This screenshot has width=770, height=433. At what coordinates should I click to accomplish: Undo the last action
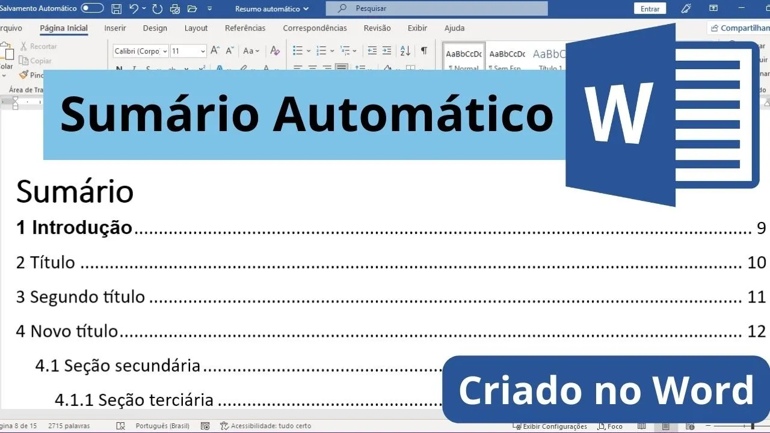[x=134, y=8]
